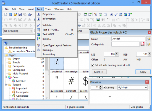Click the glyph Name input field

coord(128,39)
